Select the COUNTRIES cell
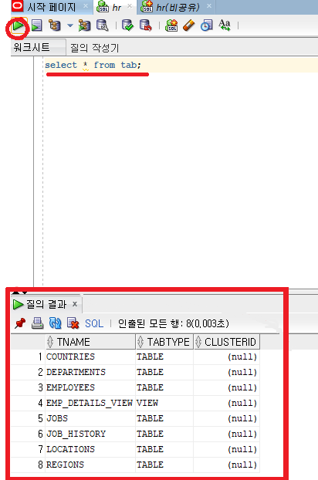 pyautogui.click(x=90, y=357)
